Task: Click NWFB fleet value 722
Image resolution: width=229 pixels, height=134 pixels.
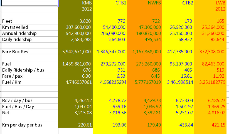Action: pos(156,21)
